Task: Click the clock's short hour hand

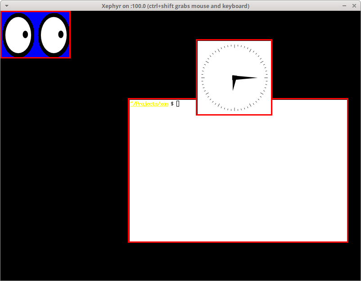Action: [x=233, y=85]
